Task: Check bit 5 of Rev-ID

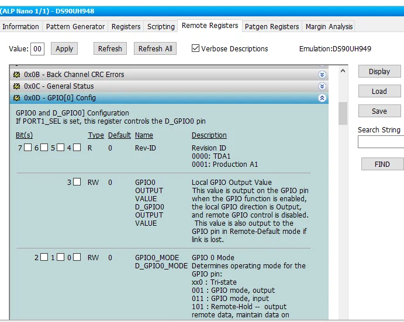Action: pos(61,148)
